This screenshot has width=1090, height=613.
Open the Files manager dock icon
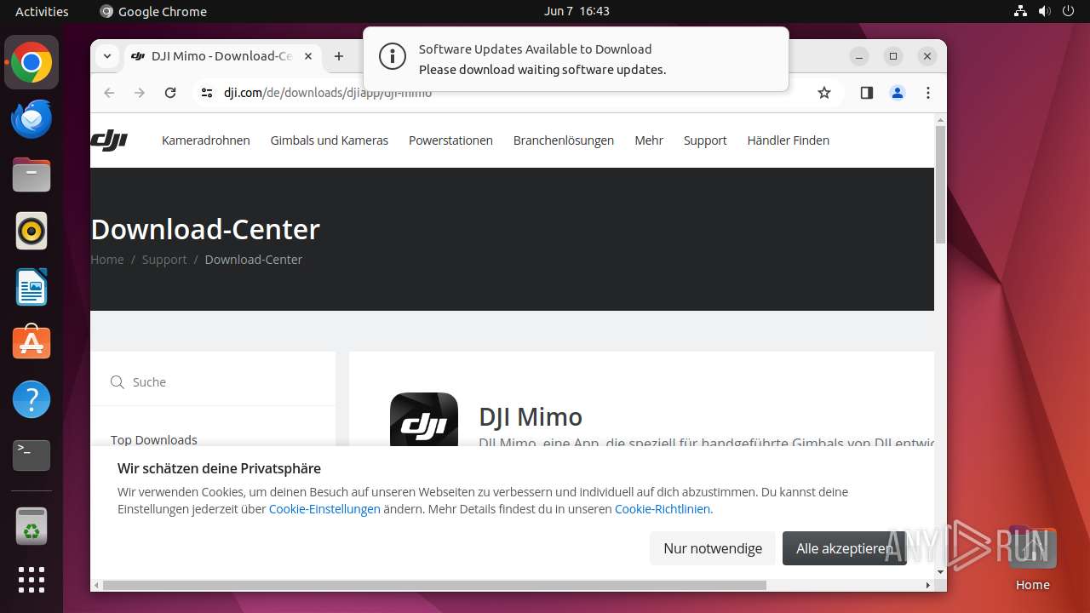(32, 175)
